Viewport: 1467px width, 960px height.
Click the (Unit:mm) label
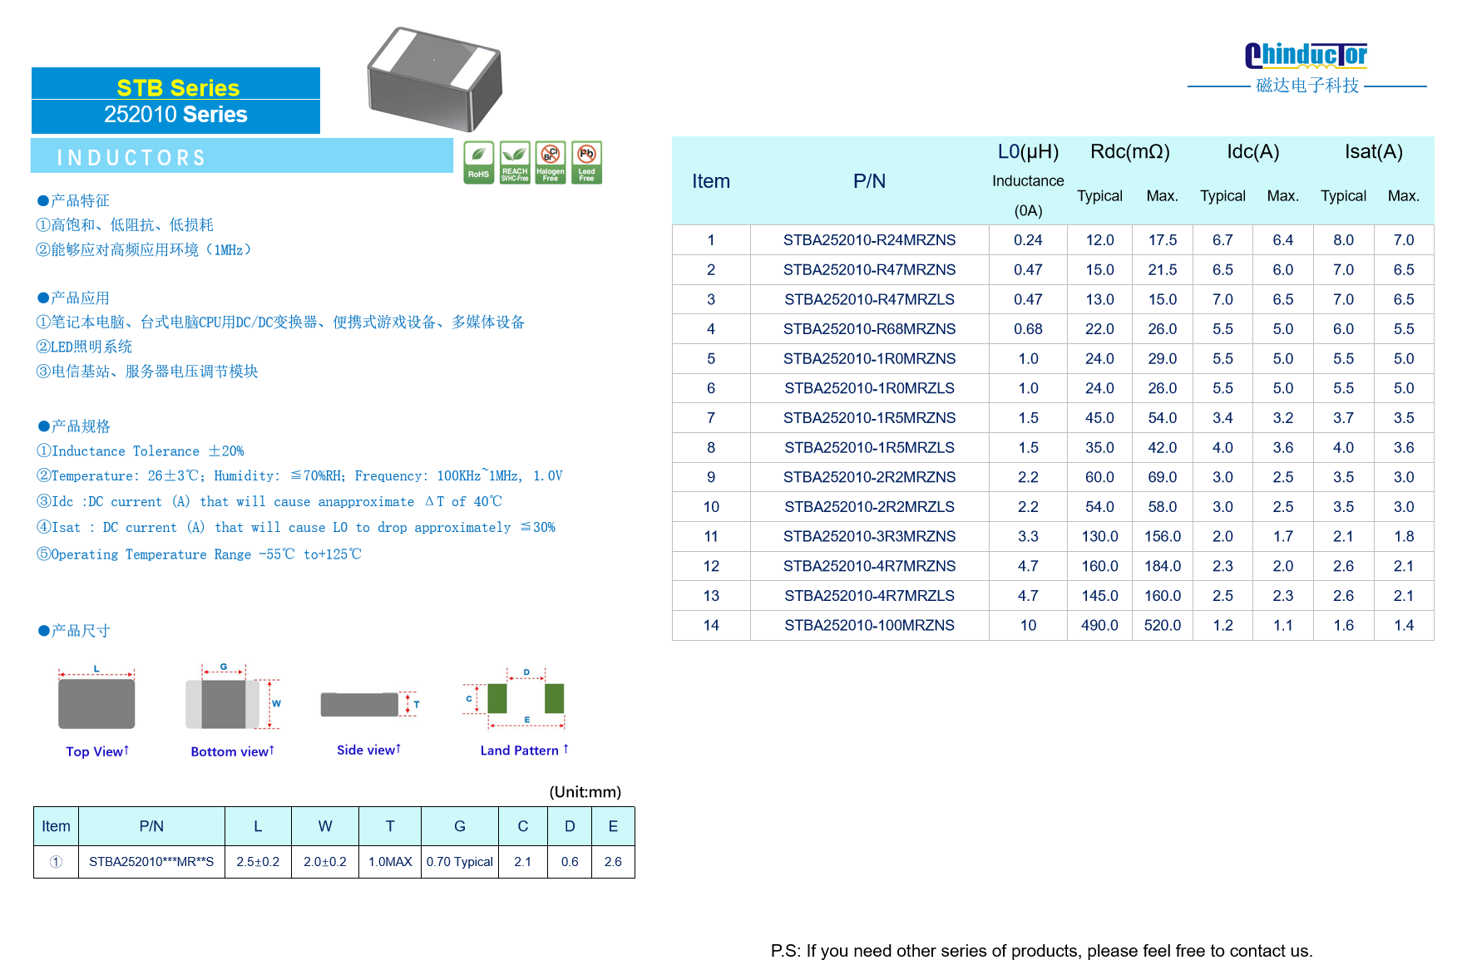[x=585, y=792]
